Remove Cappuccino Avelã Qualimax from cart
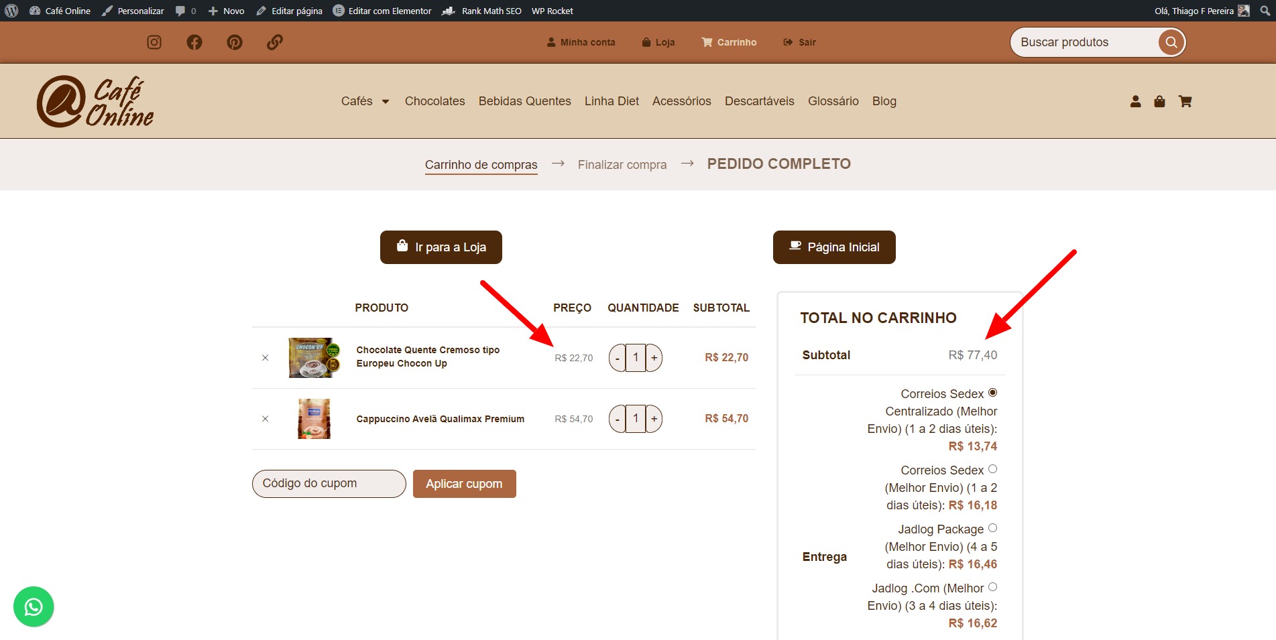This screenshot has height=640, width=1276. 265,419
